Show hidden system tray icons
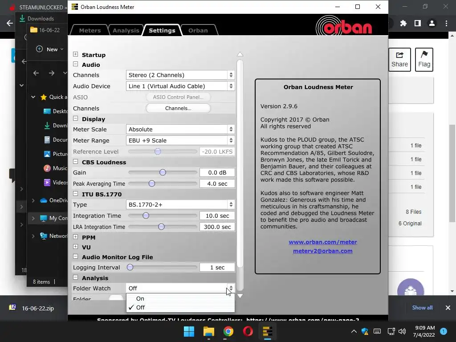This screenshot has height=342, width=456. (354, 331)
